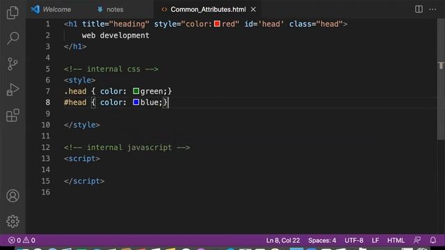Screen dimensions: 445x250
Task: Switch to the Welcome tab
Action: pyautogui.click(x=56, y=9)
